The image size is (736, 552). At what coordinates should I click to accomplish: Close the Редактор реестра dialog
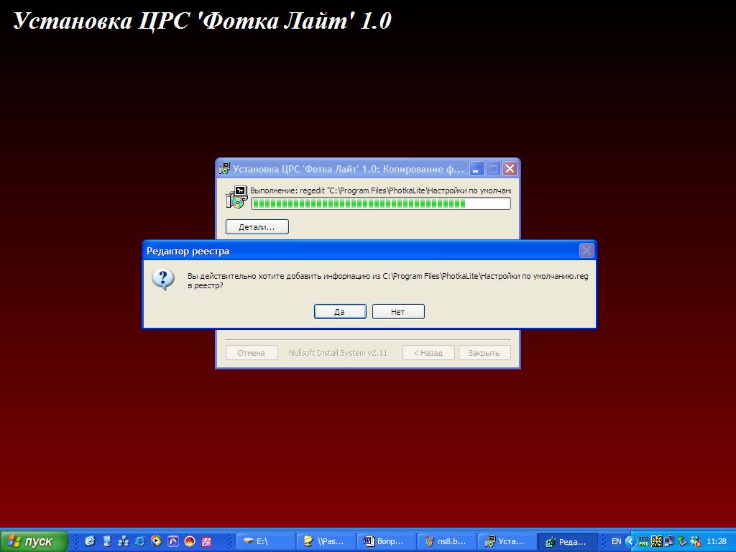click(x=586, y=251)
